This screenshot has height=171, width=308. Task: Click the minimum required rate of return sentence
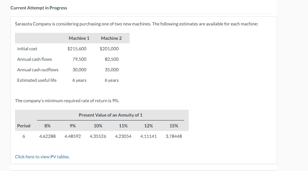point(67,101)
